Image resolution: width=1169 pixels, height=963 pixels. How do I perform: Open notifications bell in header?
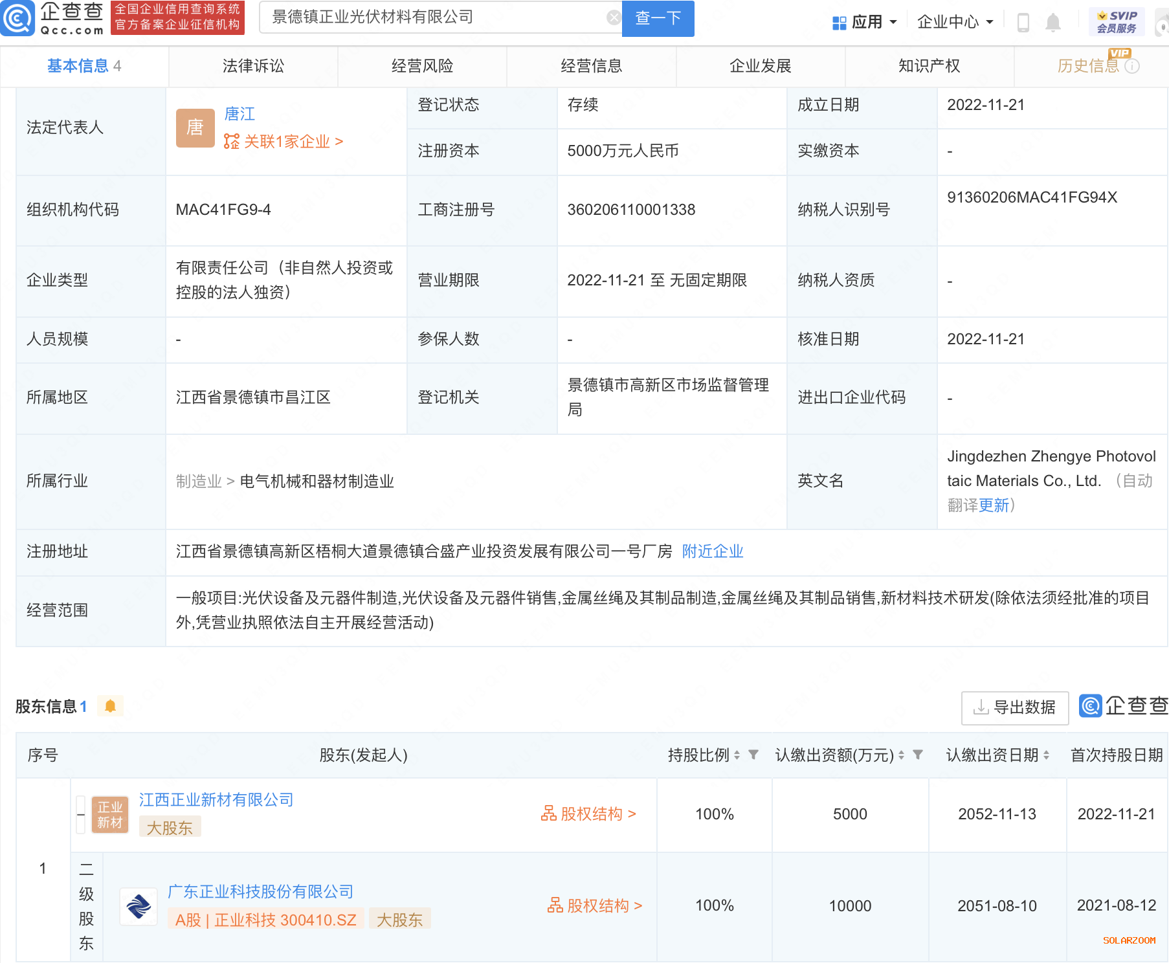1052,23
